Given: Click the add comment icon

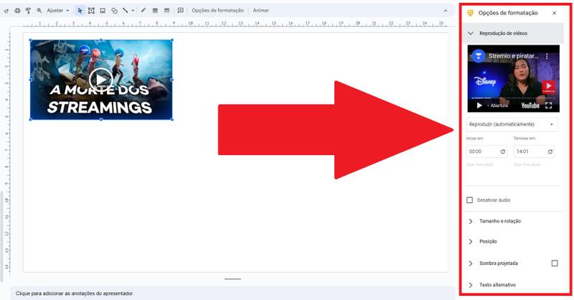Looking at the screenshot, I should pos(181,11).
